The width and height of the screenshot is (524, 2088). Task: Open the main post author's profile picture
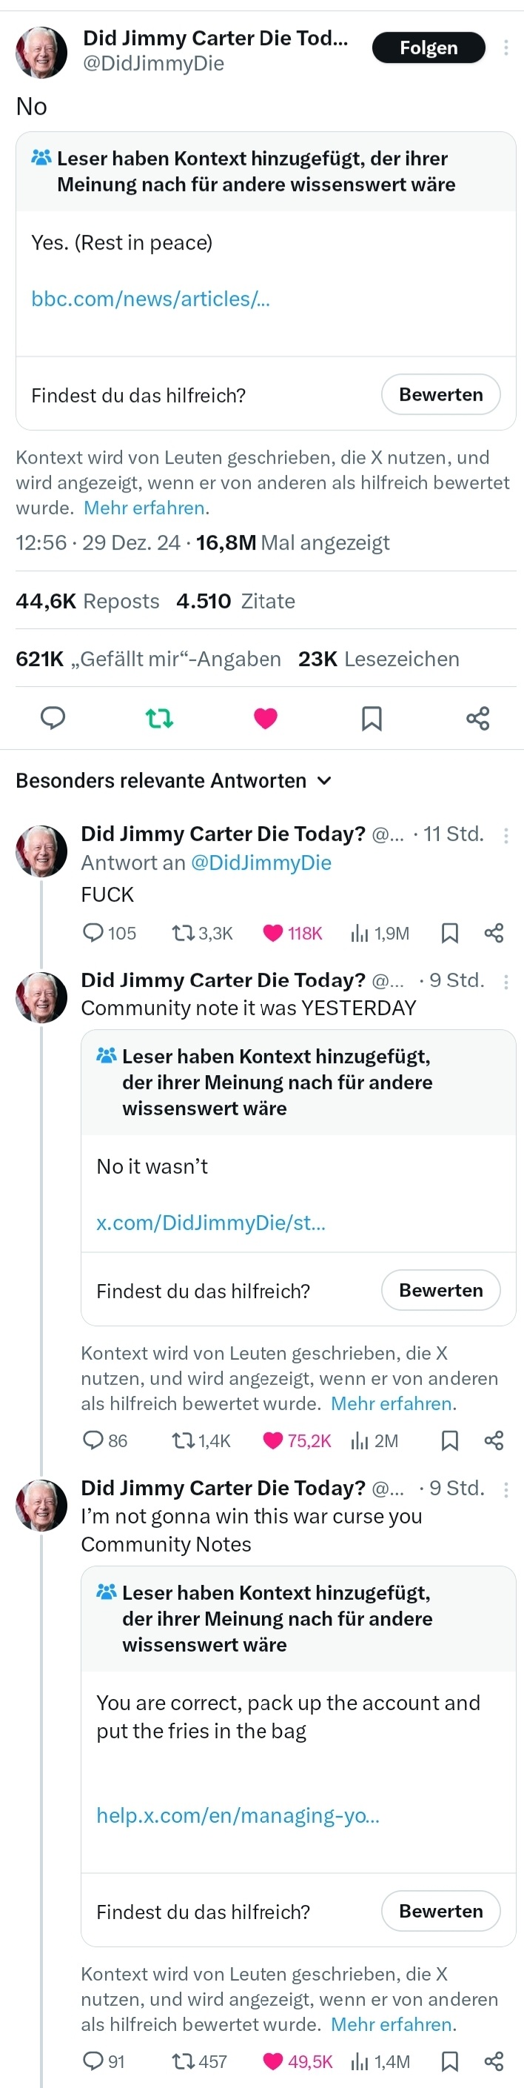coord(41,51)
